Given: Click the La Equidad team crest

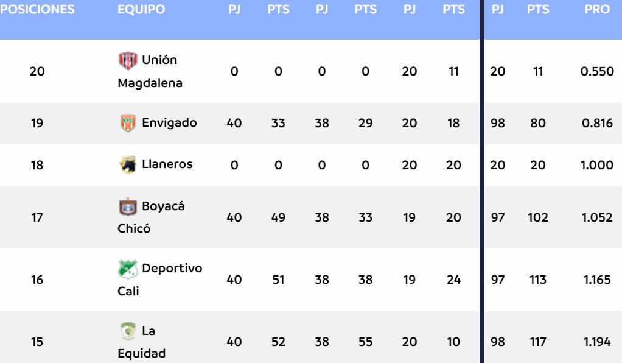Looking at the screenshot, I should tap(128, 331).
